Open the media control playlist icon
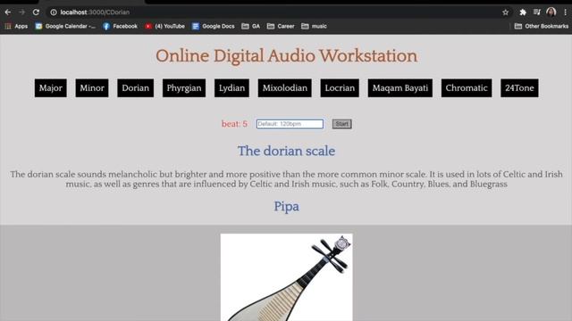 (x=536, y=12)
